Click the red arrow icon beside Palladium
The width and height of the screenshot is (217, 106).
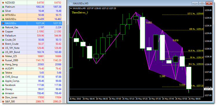3,36
